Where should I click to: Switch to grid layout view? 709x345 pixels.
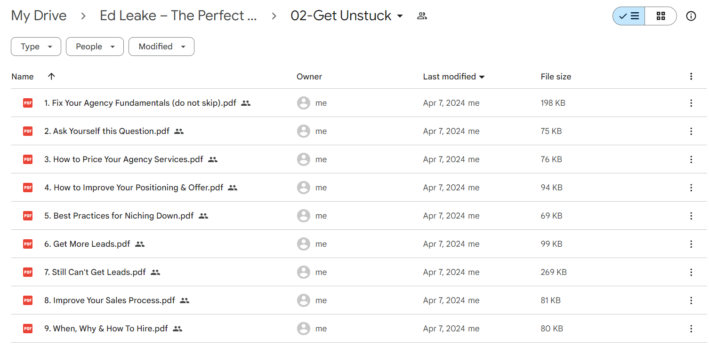coord(661,16)
